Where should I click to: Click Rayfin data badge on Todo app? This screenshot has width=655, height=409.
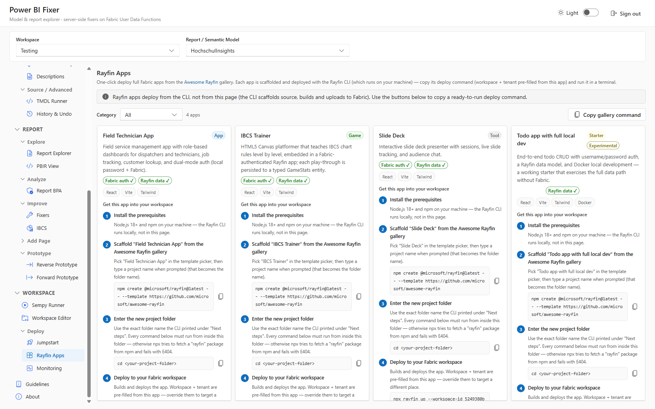click(562, 191)
